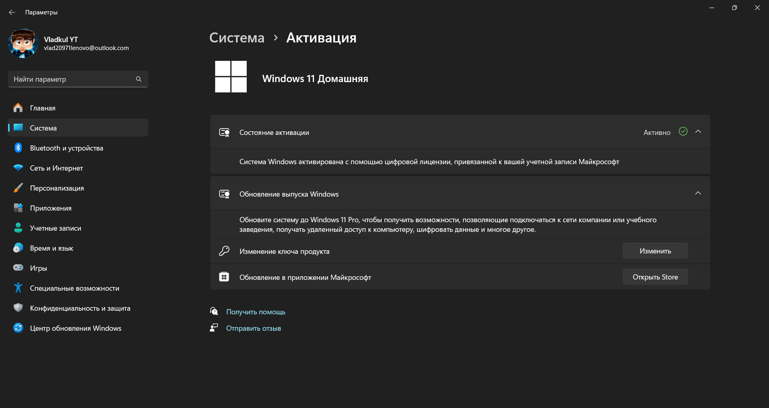Click the Персонализация label text
This screenshot has height=408, width=769.
(x=57, y=188)
